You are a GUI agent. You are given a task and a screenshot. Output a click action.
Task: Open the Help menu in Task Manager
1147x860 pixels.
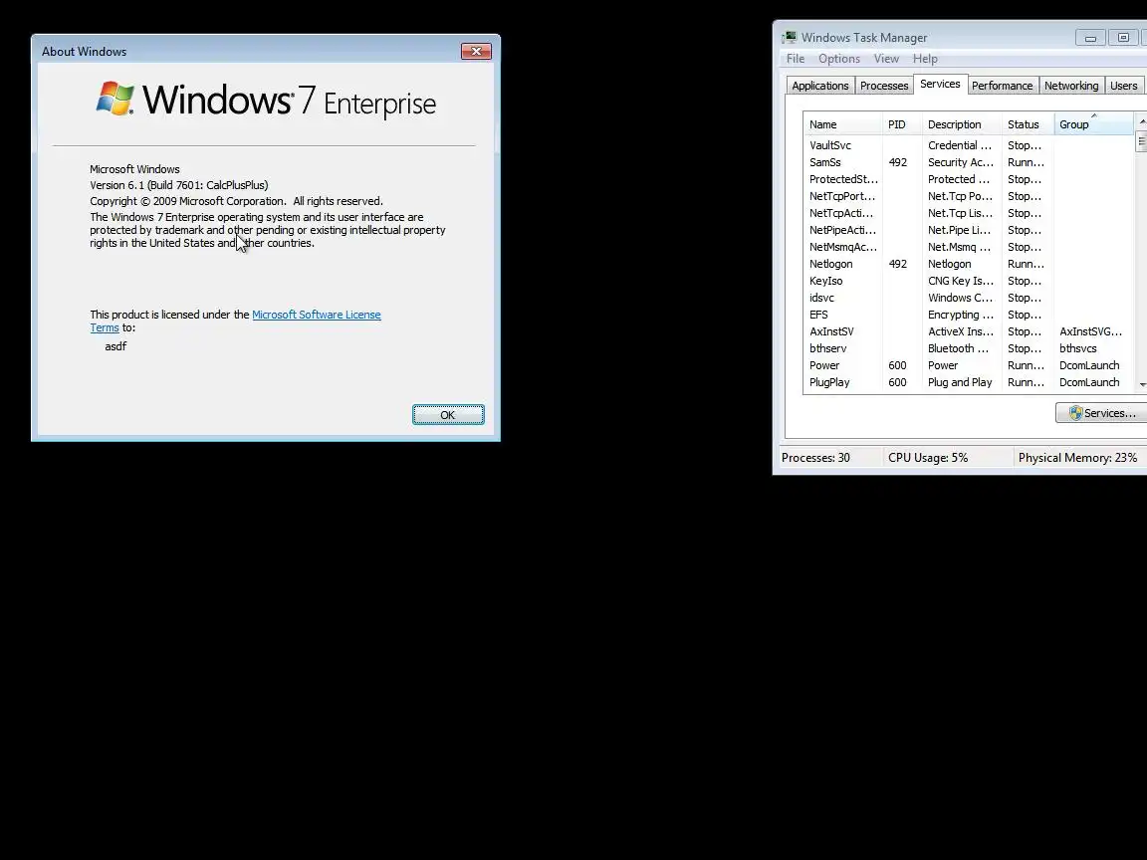925,59
